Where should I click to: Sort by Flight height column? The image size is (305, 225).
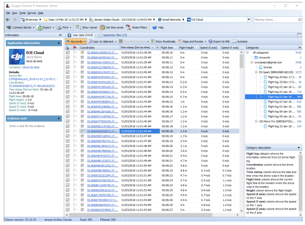click(188, 47)
